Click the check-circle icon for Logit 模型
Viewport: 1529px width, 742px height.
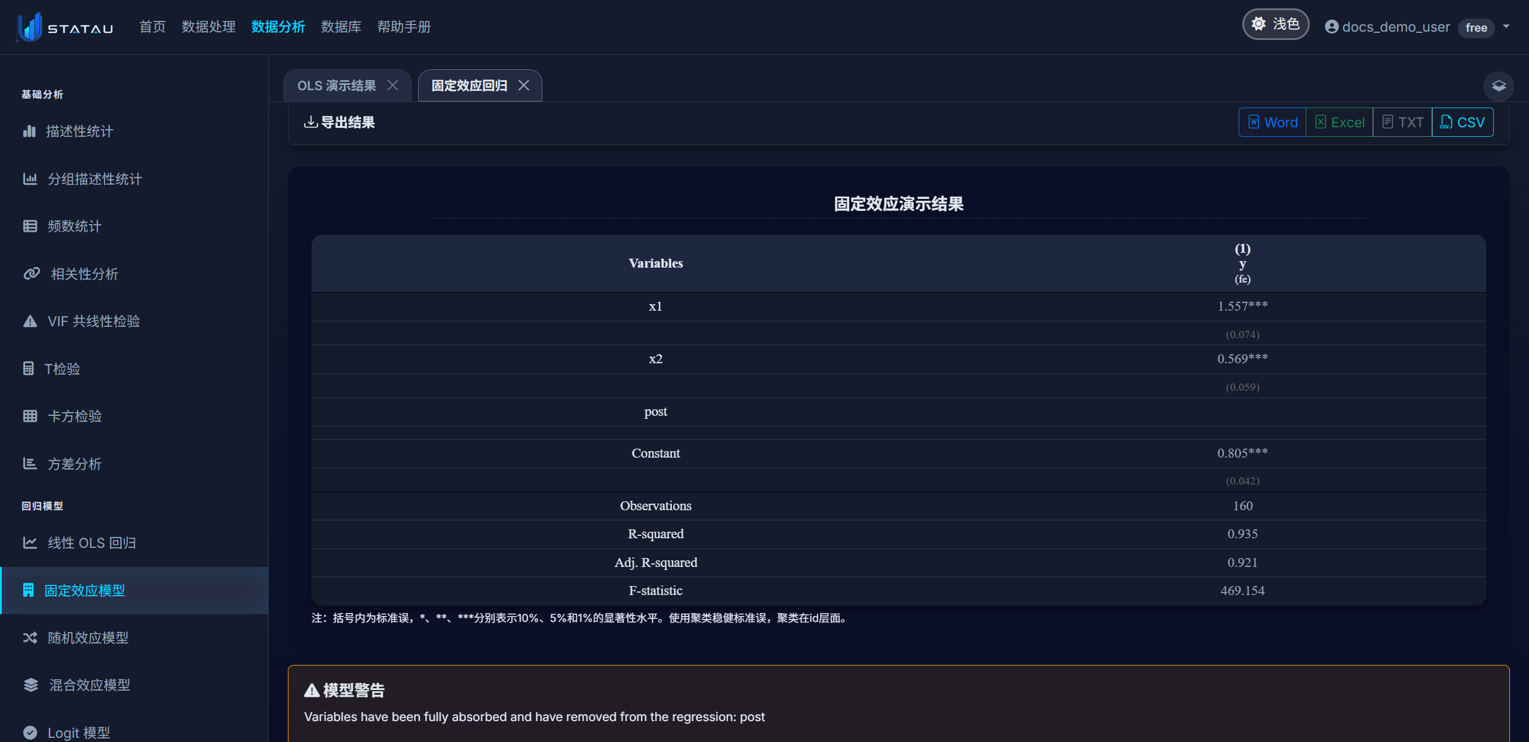[x=30, y=732]
